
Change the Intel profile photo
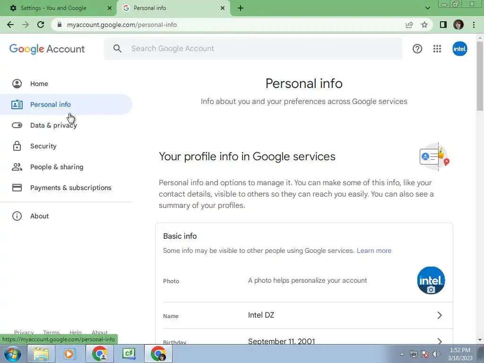[x=431, y=280]
